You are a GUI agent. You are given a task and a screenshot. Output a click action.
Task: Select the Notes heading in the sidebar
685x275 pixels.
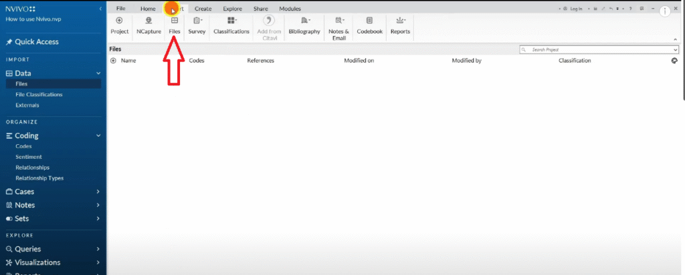20,205
